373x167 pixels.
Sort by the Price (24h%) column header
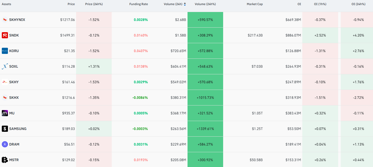tap(94, 4)
